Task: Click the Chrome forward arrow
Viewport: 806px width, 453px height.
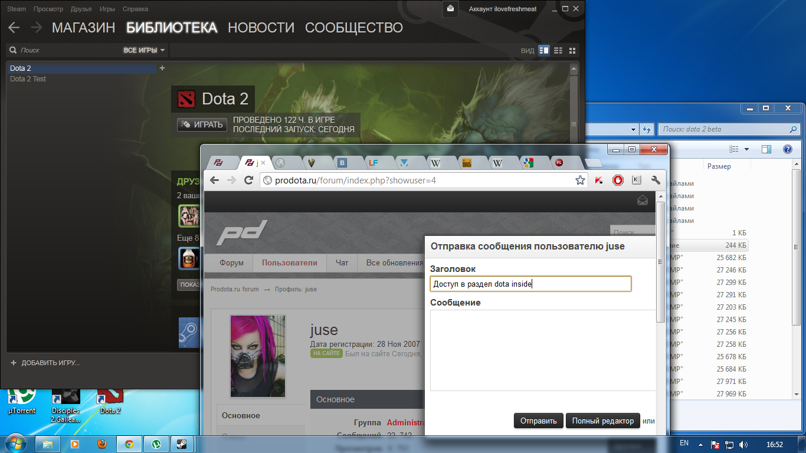Action: (232, 180)
